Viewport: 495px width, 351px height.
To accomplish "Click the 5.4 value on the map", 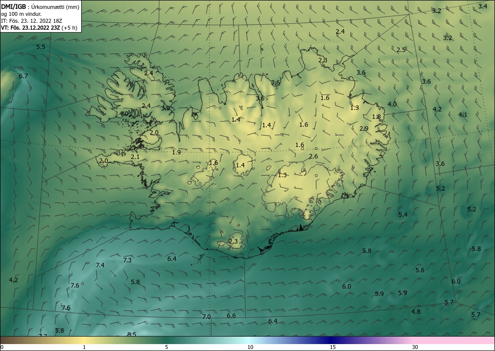I will [403, 215].
